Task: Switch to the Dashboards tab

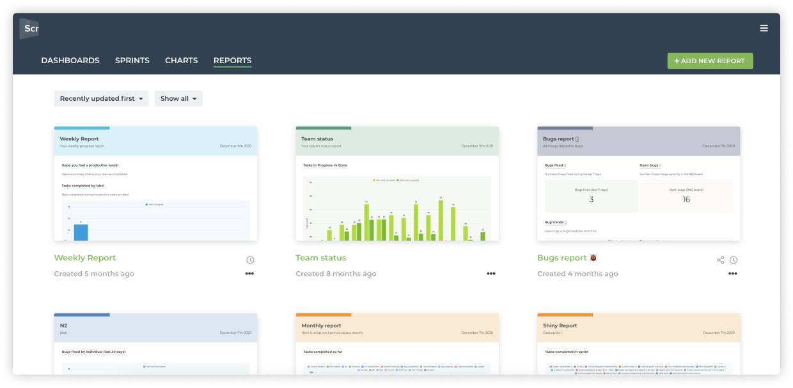Action: (70, 61)
